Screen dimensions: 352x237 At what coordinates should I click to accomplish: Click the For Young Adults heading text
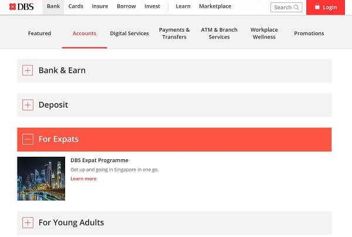[x=71, y=223]
